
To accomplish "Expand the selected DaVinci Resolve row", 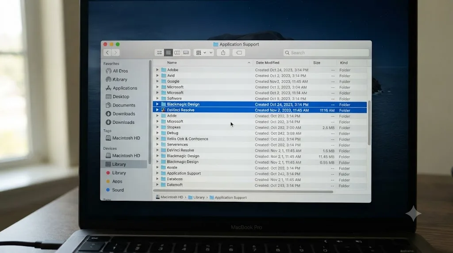I will 157,110.
